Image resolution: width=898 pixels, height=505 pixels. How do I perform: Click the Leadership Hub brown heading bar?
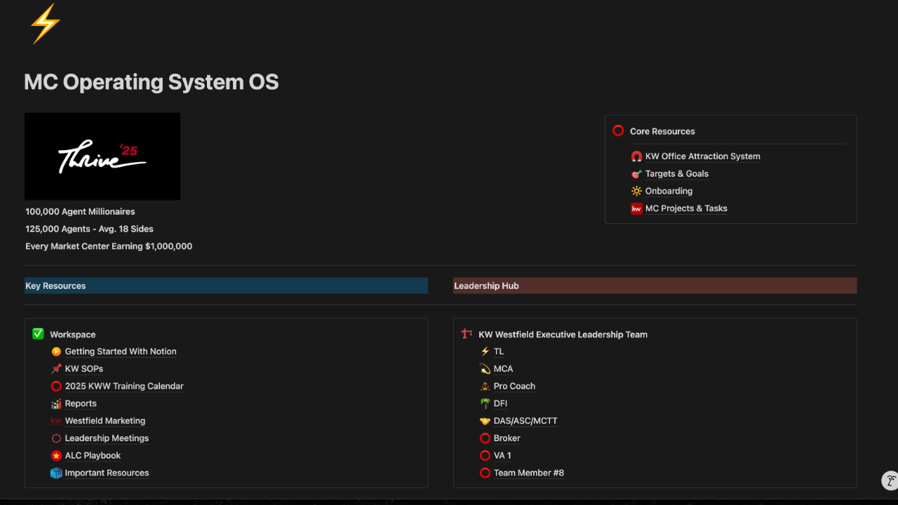[x=655, y=285]
